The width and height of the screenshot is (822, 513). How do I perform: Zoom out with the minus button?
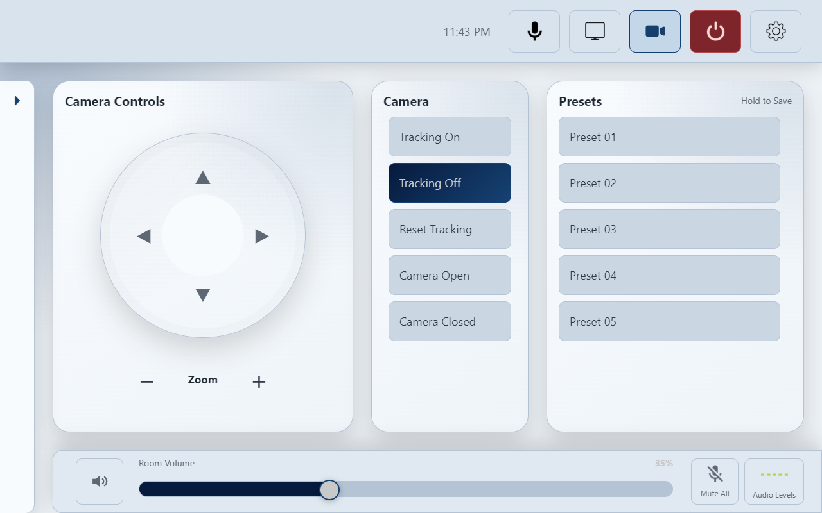[147, 382]
